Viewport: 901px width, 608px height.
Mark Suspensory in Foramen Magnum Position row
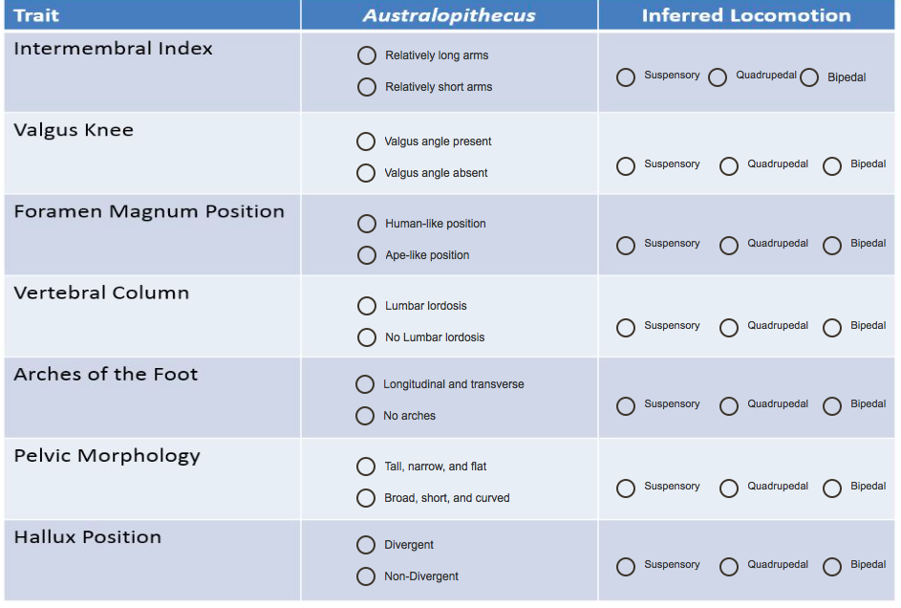coord(626,246)
